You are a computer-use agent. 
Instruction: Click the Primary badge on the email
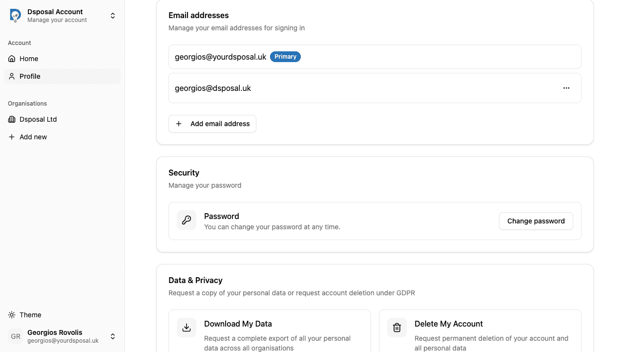pyautogui.click(x=285, y=56)
